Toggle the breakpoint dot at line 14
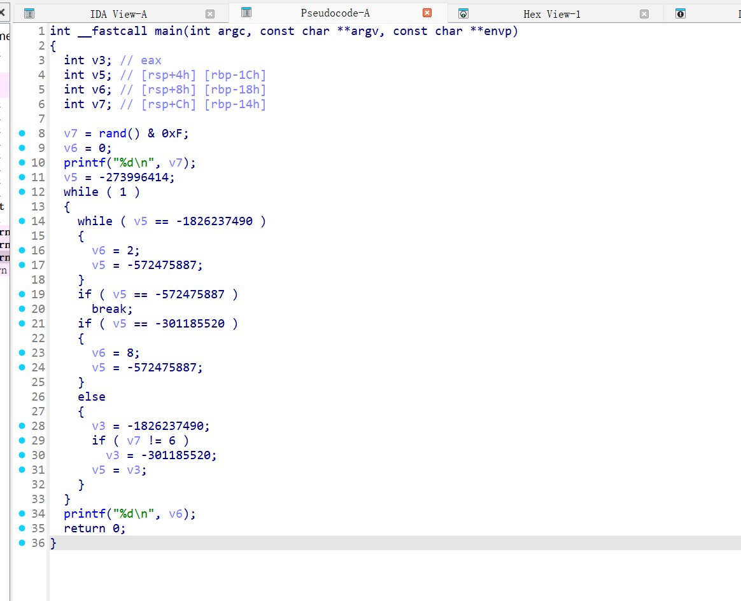 tap(23, 221)
